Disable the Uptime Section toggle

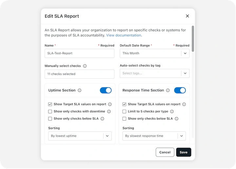point(106,90)
